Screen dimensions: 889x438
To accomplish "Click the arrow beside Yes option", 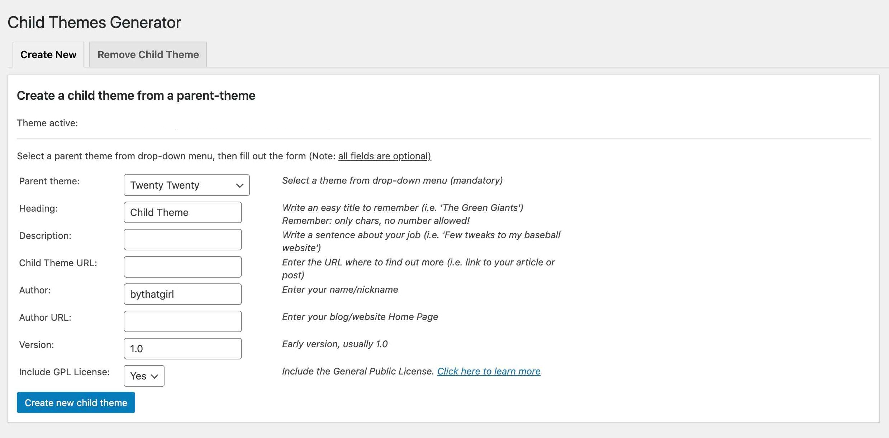I will coord(154,376).
